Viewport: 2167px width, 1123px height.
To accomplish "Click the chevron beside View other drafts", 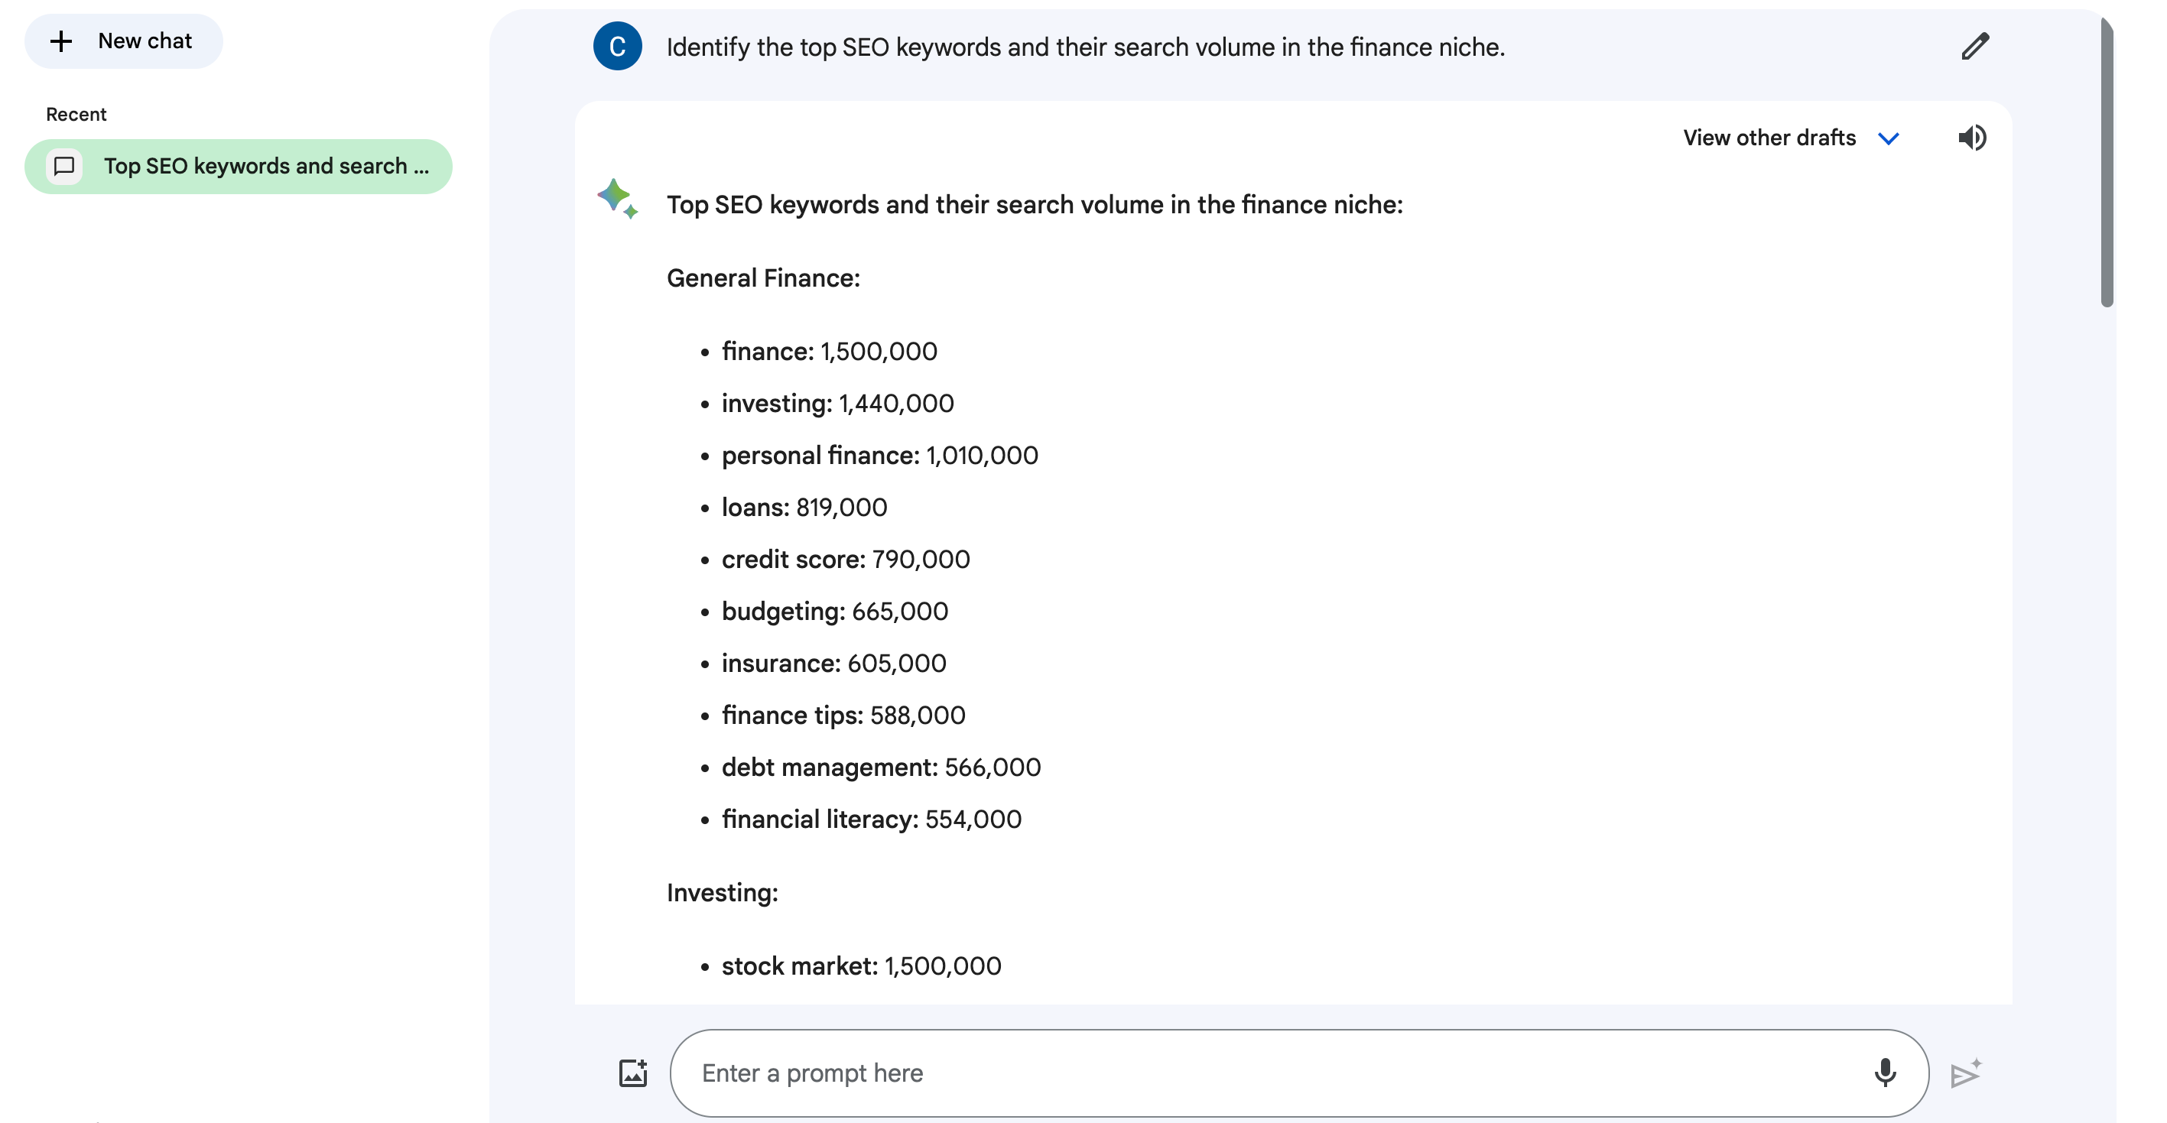I will pos(1889,139).
